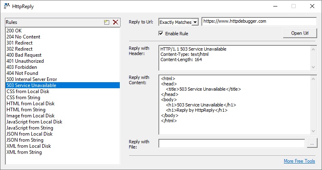The width and height of the screenshot is (322, 170).
Task: Click content scrollbar down arrow
Action: 313,131
